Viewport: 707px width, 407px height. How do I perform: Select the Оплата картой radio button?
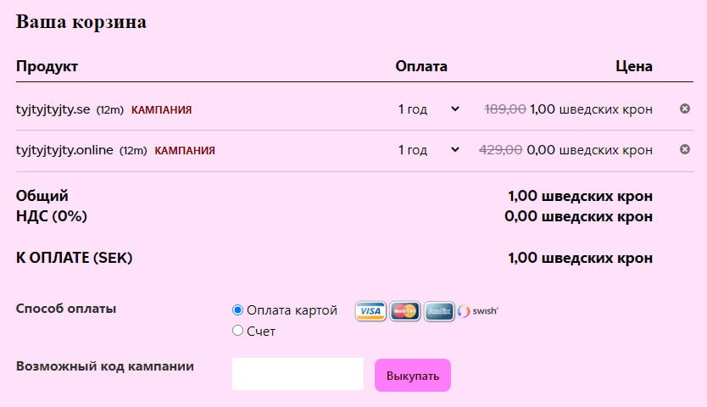tap(237, 310)
